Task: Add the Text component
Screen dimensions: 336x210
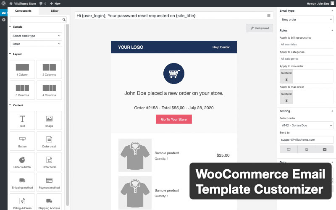Action: tap(22, 121)
